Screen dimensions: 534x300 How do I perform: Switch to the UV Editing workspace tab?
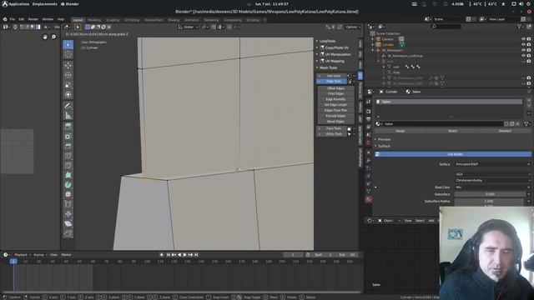pyautogui.click(x=132, y=20)
